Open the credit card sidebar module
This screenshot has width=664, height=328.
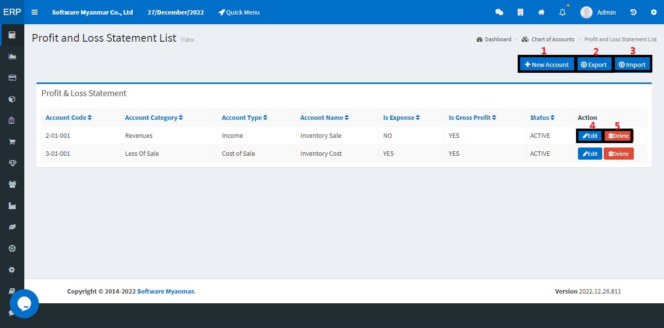[x=12, y=78]
